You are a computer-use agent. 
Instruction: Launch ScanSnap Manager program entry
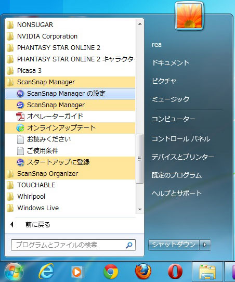click(x=70, y=105)
